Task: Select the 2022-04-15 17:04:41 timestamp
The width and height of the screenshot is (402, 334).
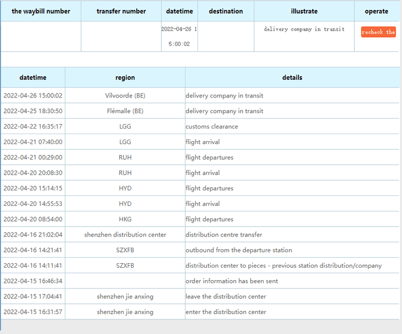Action: click(33, 296)
